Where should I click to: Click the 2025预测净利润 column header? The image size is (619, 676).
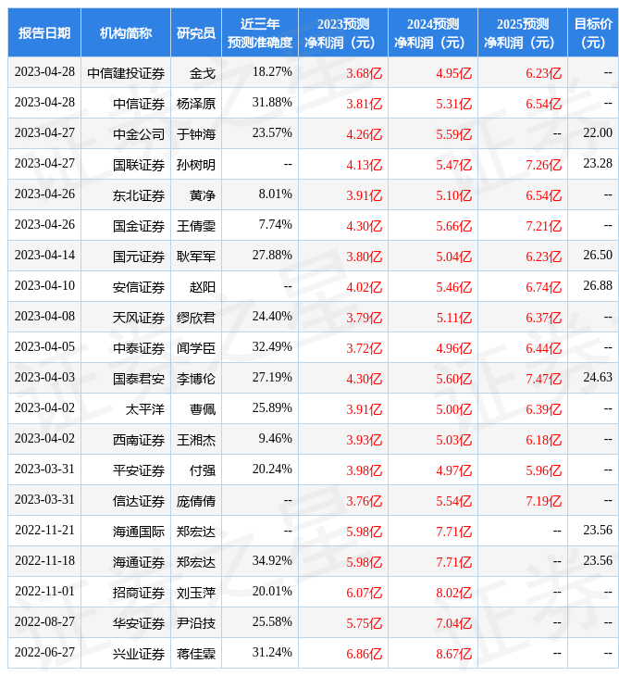(x=523, y=33)
